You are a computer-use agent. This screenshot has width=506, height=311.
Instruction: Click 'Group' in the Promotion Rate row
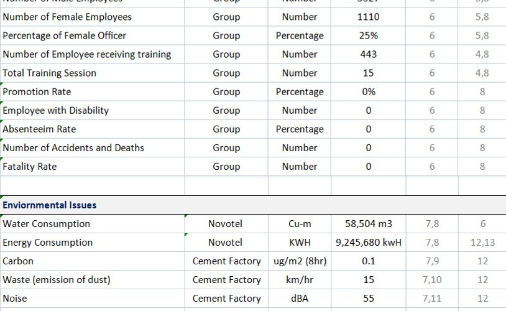(226, 91)
